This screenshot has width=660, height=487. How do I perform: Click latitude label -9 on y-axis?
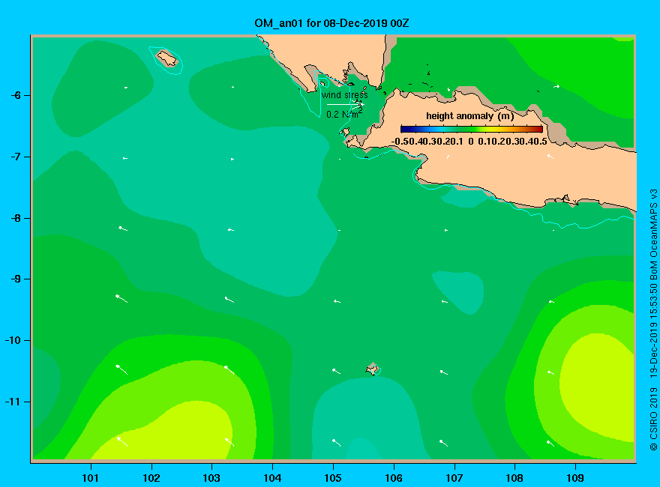click(x=16, y=279)
